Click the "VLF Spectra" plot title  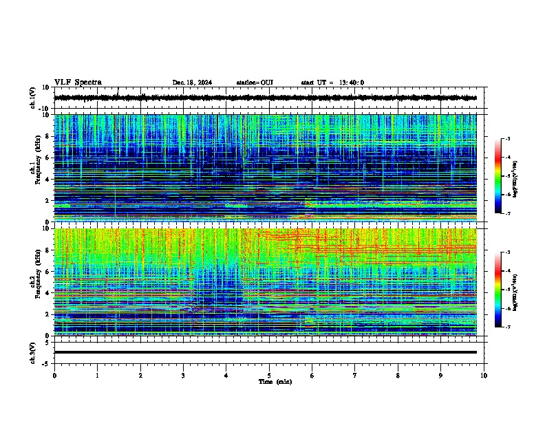click(78, 83)
